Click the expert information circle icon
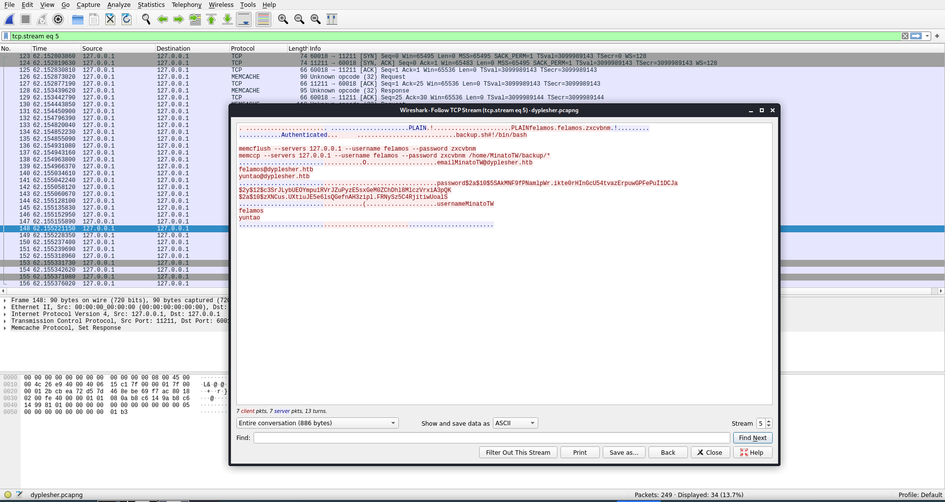This screenshot has width=945, height=502. 7,495
